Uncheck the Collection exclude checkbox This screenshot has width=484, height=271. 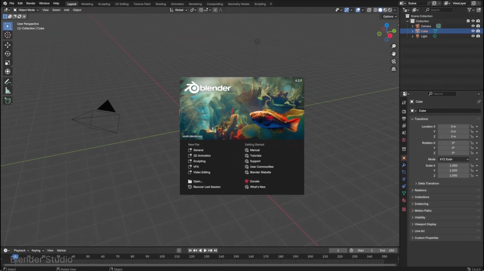[468, 21]
